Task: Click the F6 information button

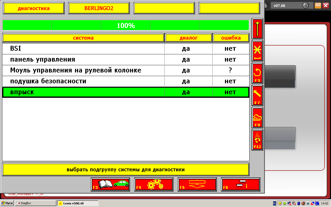Action: (x=241, y=184)
